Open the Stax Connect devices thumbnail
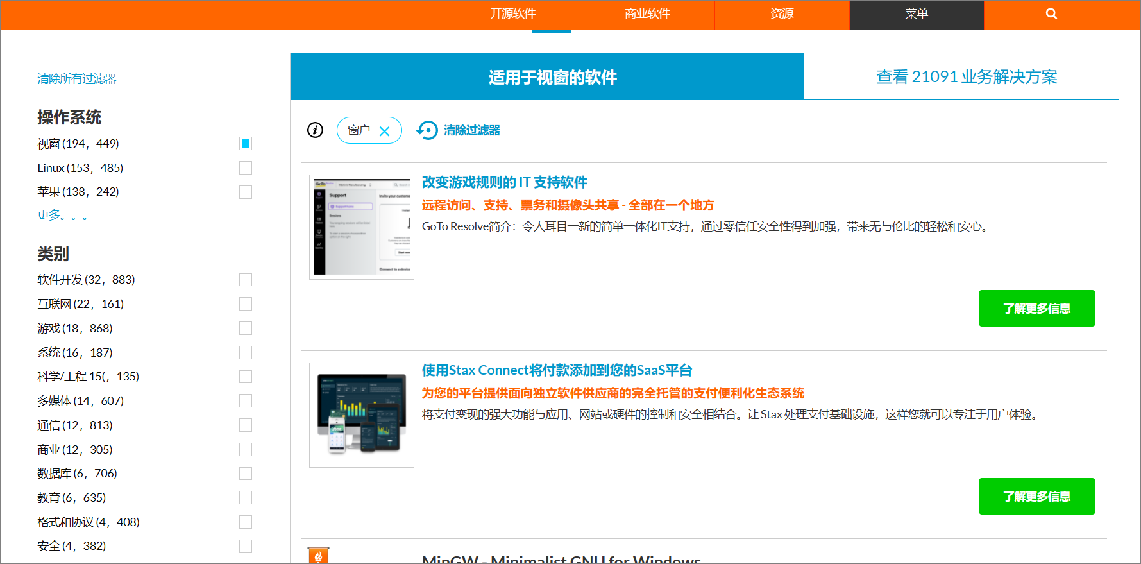 tap(362, 415)
